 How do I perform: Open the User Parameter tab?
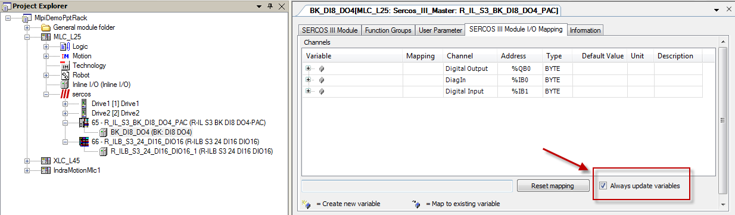[440, 30]
